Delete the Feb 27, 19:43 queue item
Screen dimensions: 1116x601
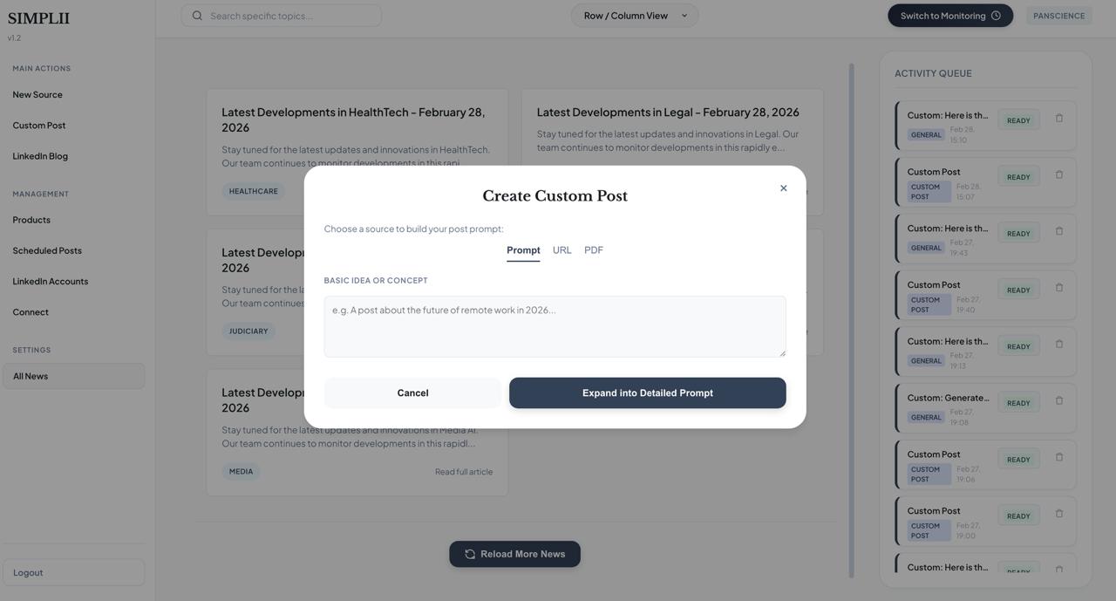click(x=1058, y=232)
